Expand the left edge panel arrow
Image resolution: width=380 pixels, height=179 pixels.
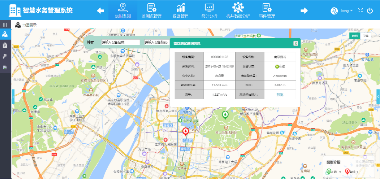click(13, 96)
